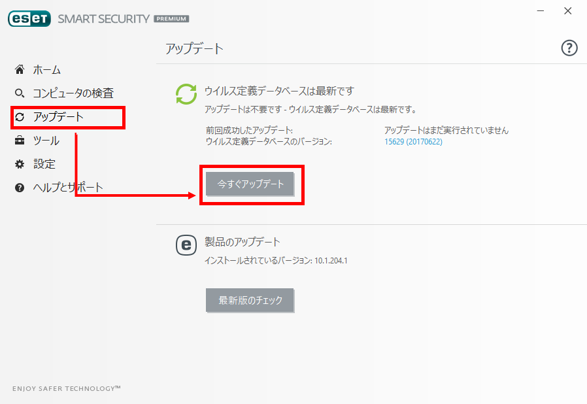Click the help and support question icon
The height and width of the screenshot is (404, 587).
[x=20, y=188]
